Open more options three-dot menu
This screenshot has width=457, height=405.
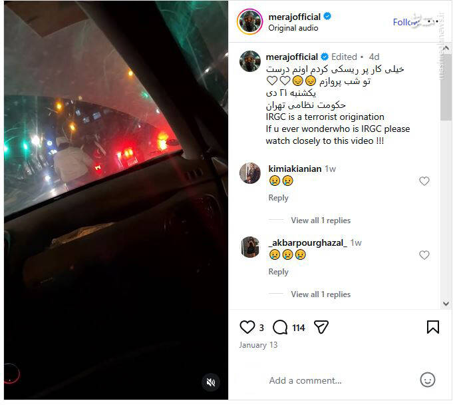(433, 21)
